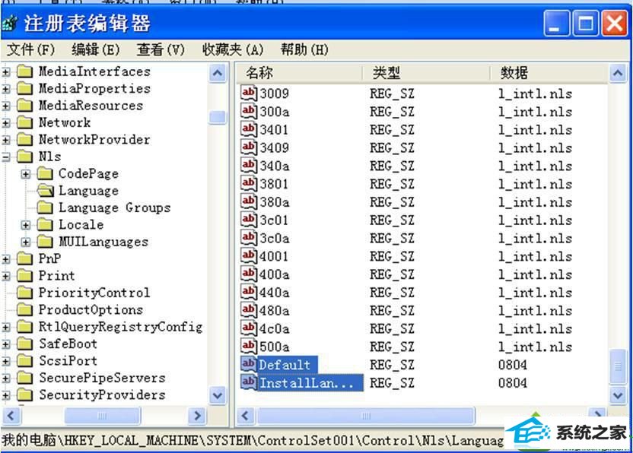This screenshot has height=453, width=633.
Task: Select the ProductOptions key
Action: point(91,309)
